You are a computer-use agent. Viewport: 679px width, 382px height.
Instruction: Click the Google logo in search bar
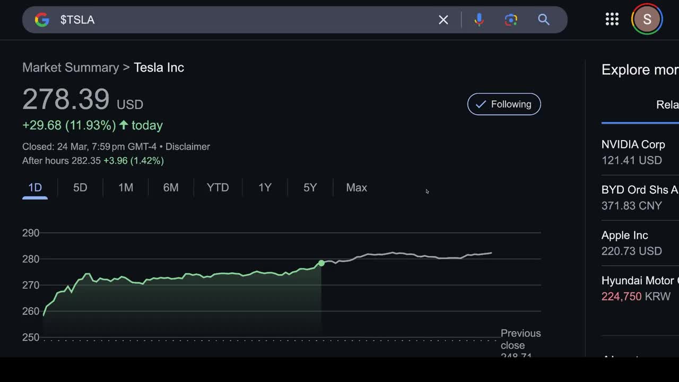tap(42, 20)
